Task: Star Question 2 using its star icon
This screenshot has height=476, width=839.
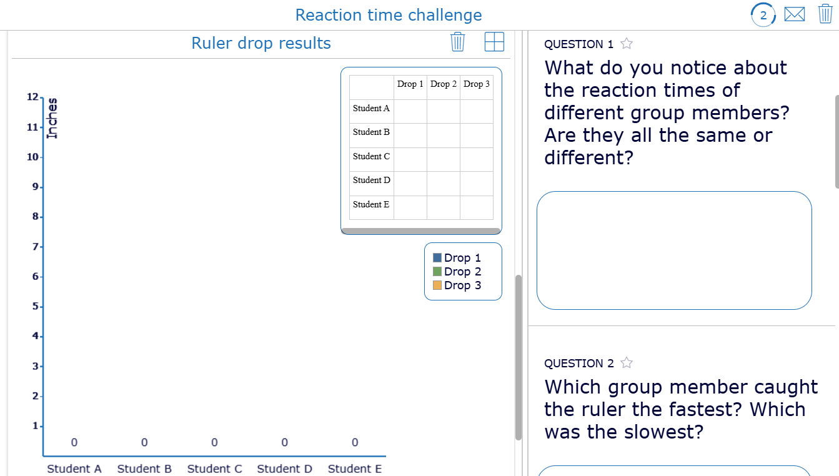Action: (626, 362)
